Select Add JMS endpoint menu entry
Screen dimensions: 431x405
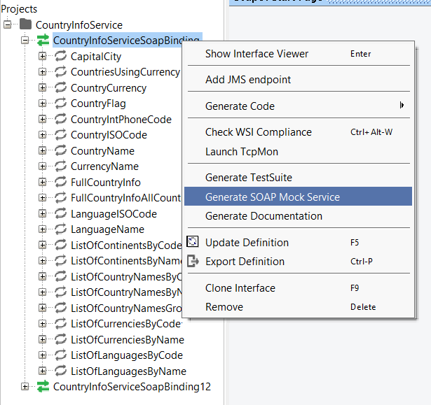[299, 80]
